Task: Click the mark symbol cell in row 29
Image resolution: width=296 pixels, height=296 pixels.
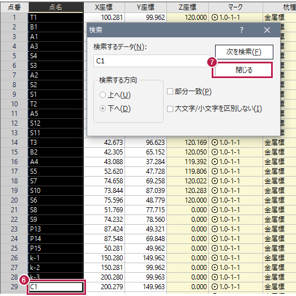Action: pyautogui.click(x=235, y=287)
